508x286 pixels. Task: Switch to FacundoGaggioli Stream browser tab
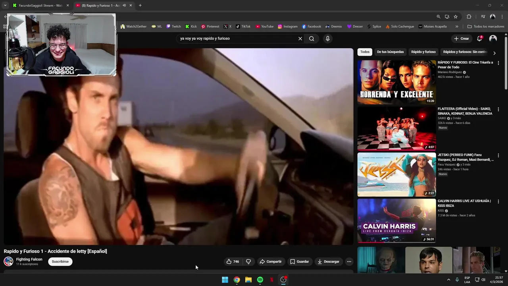(40, 6)
